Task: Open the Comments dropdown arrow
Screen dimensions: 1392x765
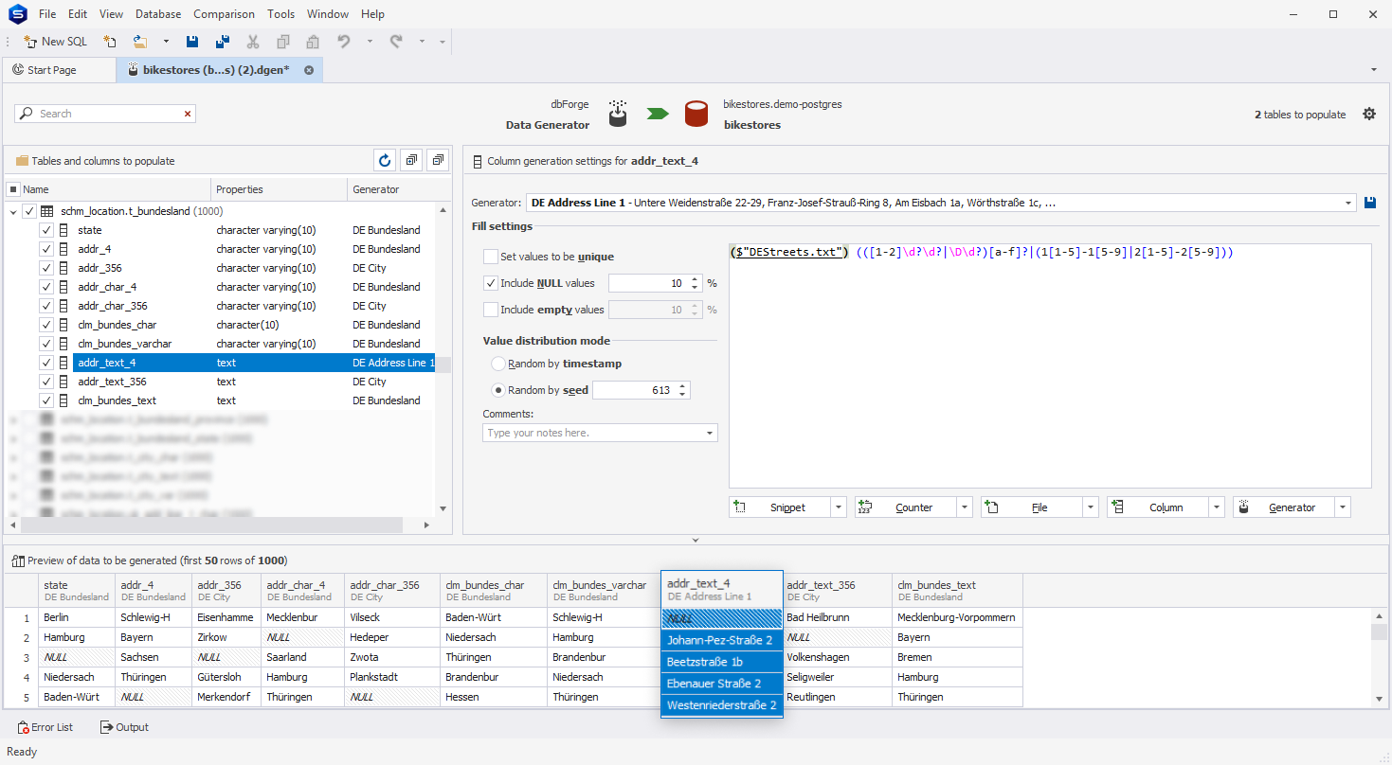Action: tap(710, 433)
